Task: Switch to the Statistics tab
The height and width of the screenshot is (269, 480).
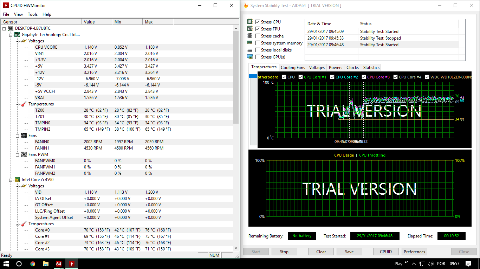Action: [371, 68]
